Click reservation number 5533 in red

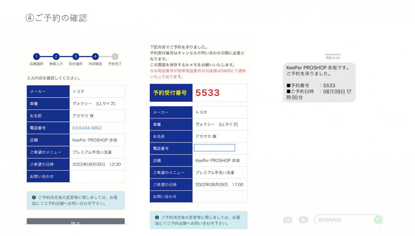pyautogui.click(x=207, y=93)
